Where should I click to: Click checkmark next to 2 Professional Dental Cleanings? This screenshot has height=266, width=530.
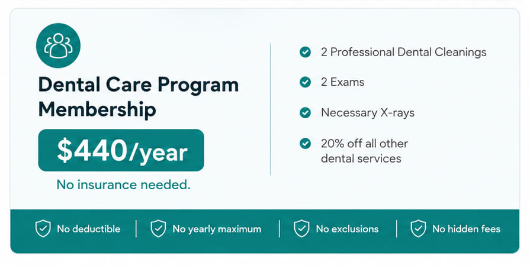(x=305, y=52)
